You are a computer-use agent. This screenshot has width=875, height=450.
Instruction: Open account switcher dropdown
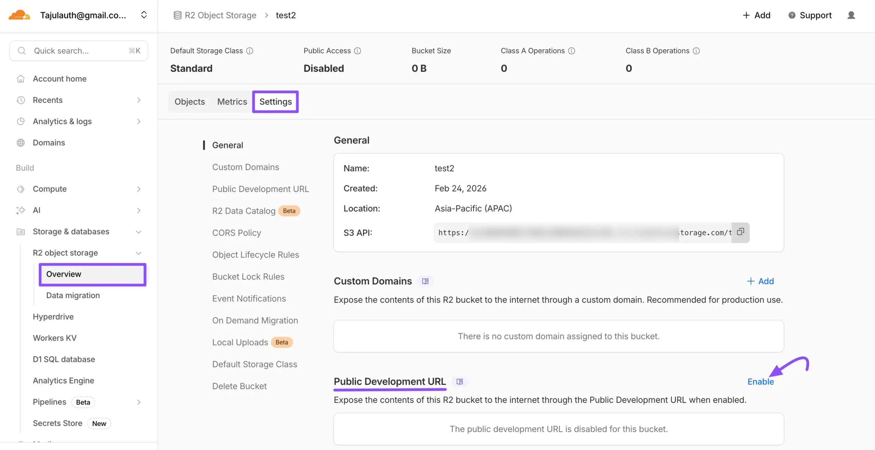click(144, 15)
